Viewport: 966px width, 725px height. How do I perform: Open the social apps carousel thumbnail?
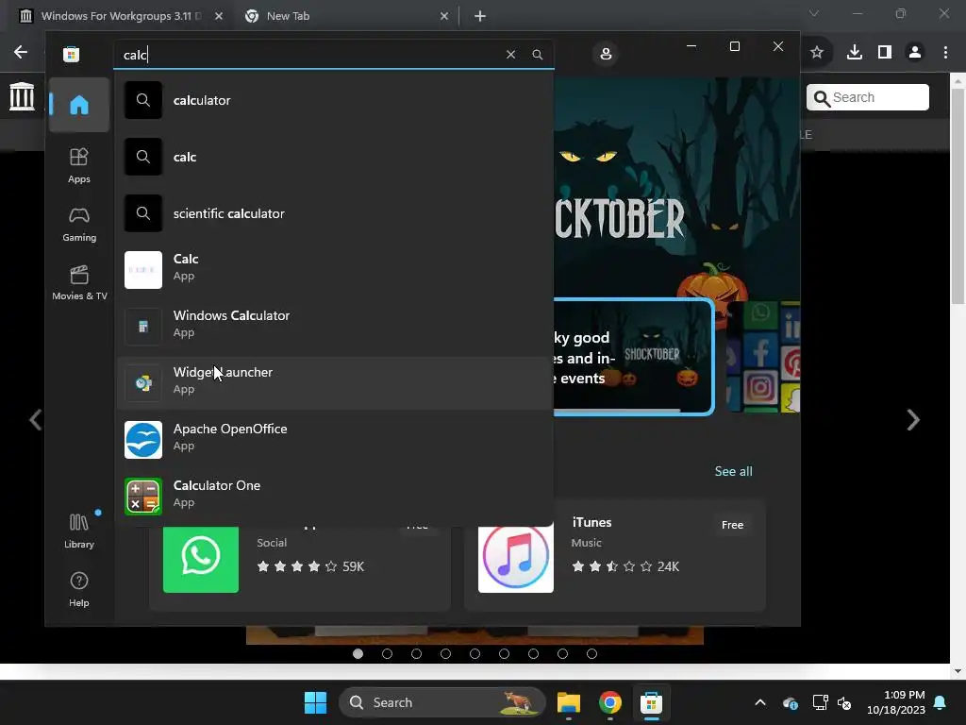[x=763, y=356]
